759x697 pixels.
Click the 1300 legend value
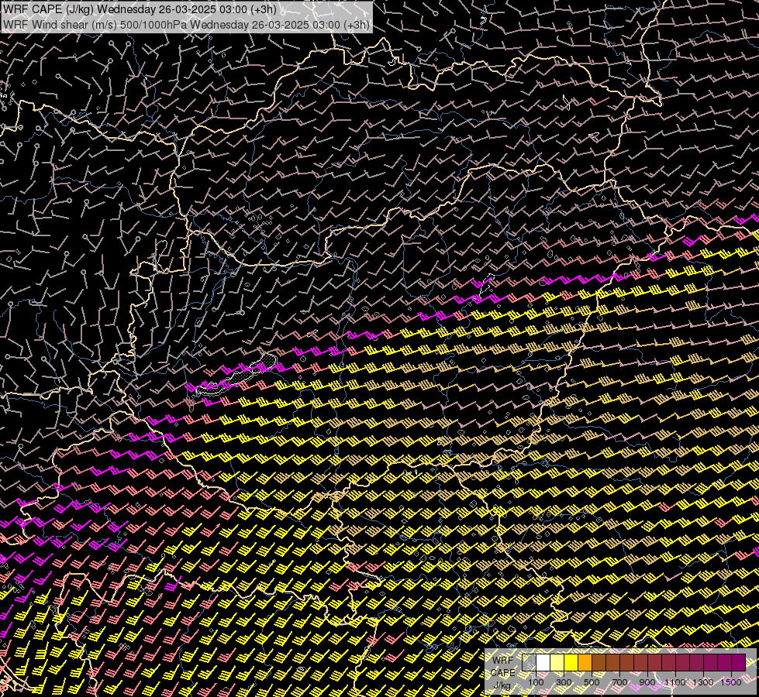(703, 682)
